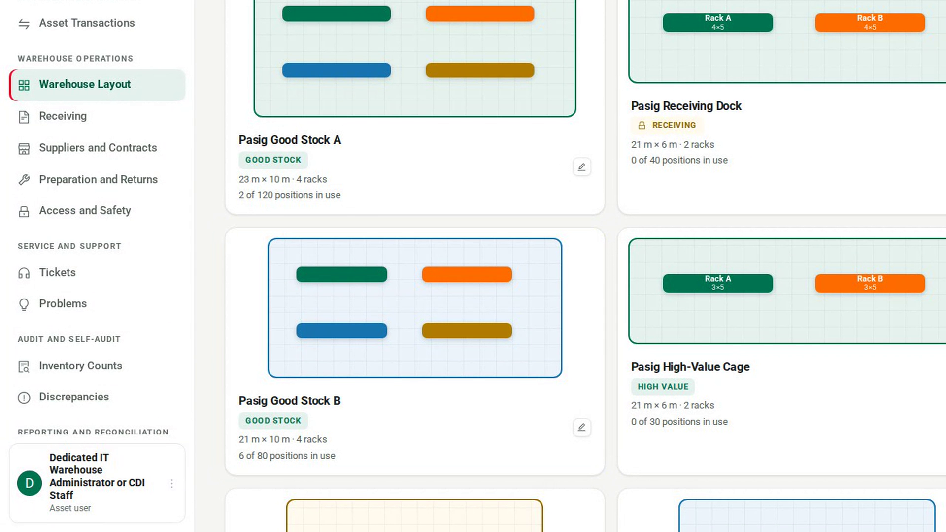
Task: Select the Warehouse Layout menu item
Action: click(97, 85)
